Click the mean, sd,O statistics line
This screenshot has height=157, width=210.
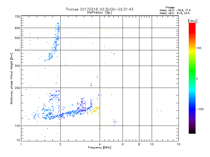(175, 10)
